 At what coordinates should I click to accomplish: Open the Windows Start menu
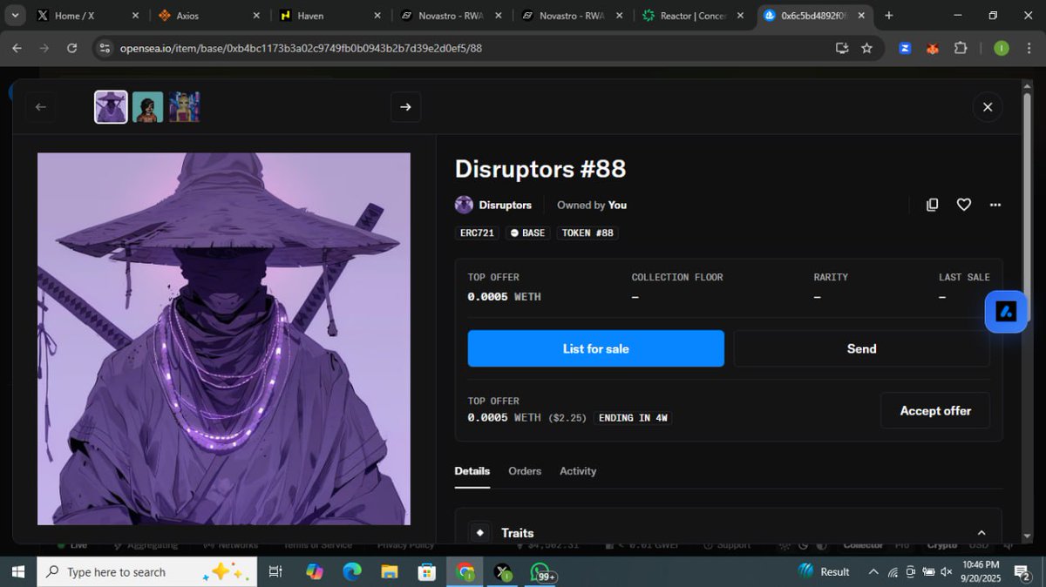coord(18,571)
